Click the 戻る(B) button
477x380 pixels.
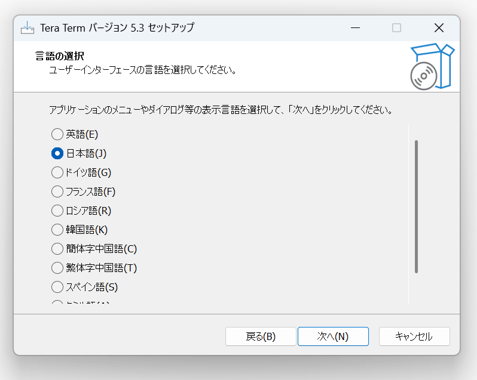[261, 336]
